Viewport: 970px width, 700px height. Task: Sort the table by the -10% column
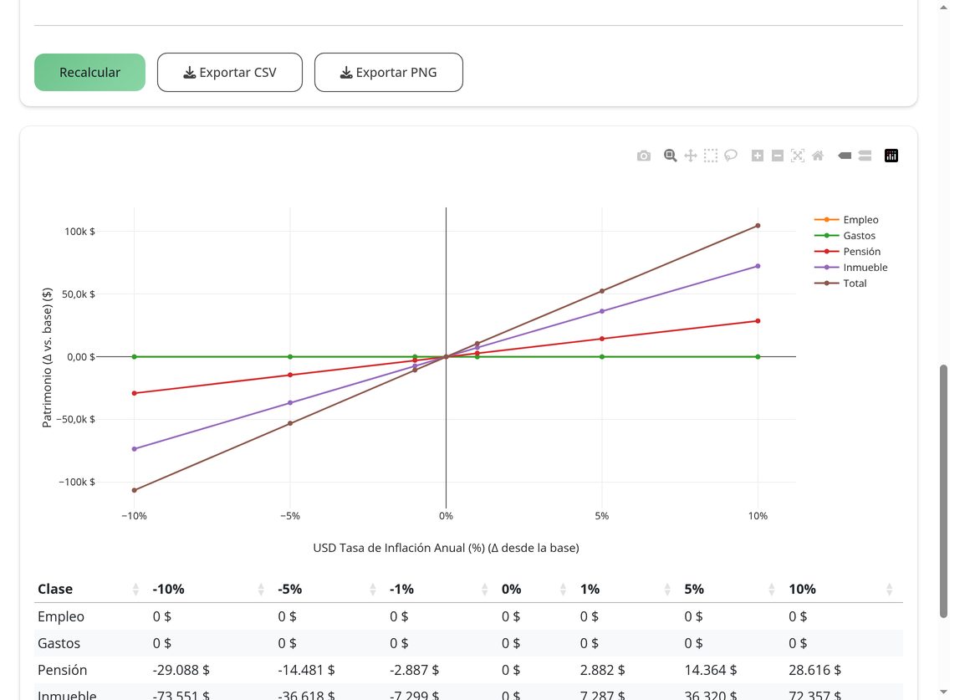click(x=208, y=590)
